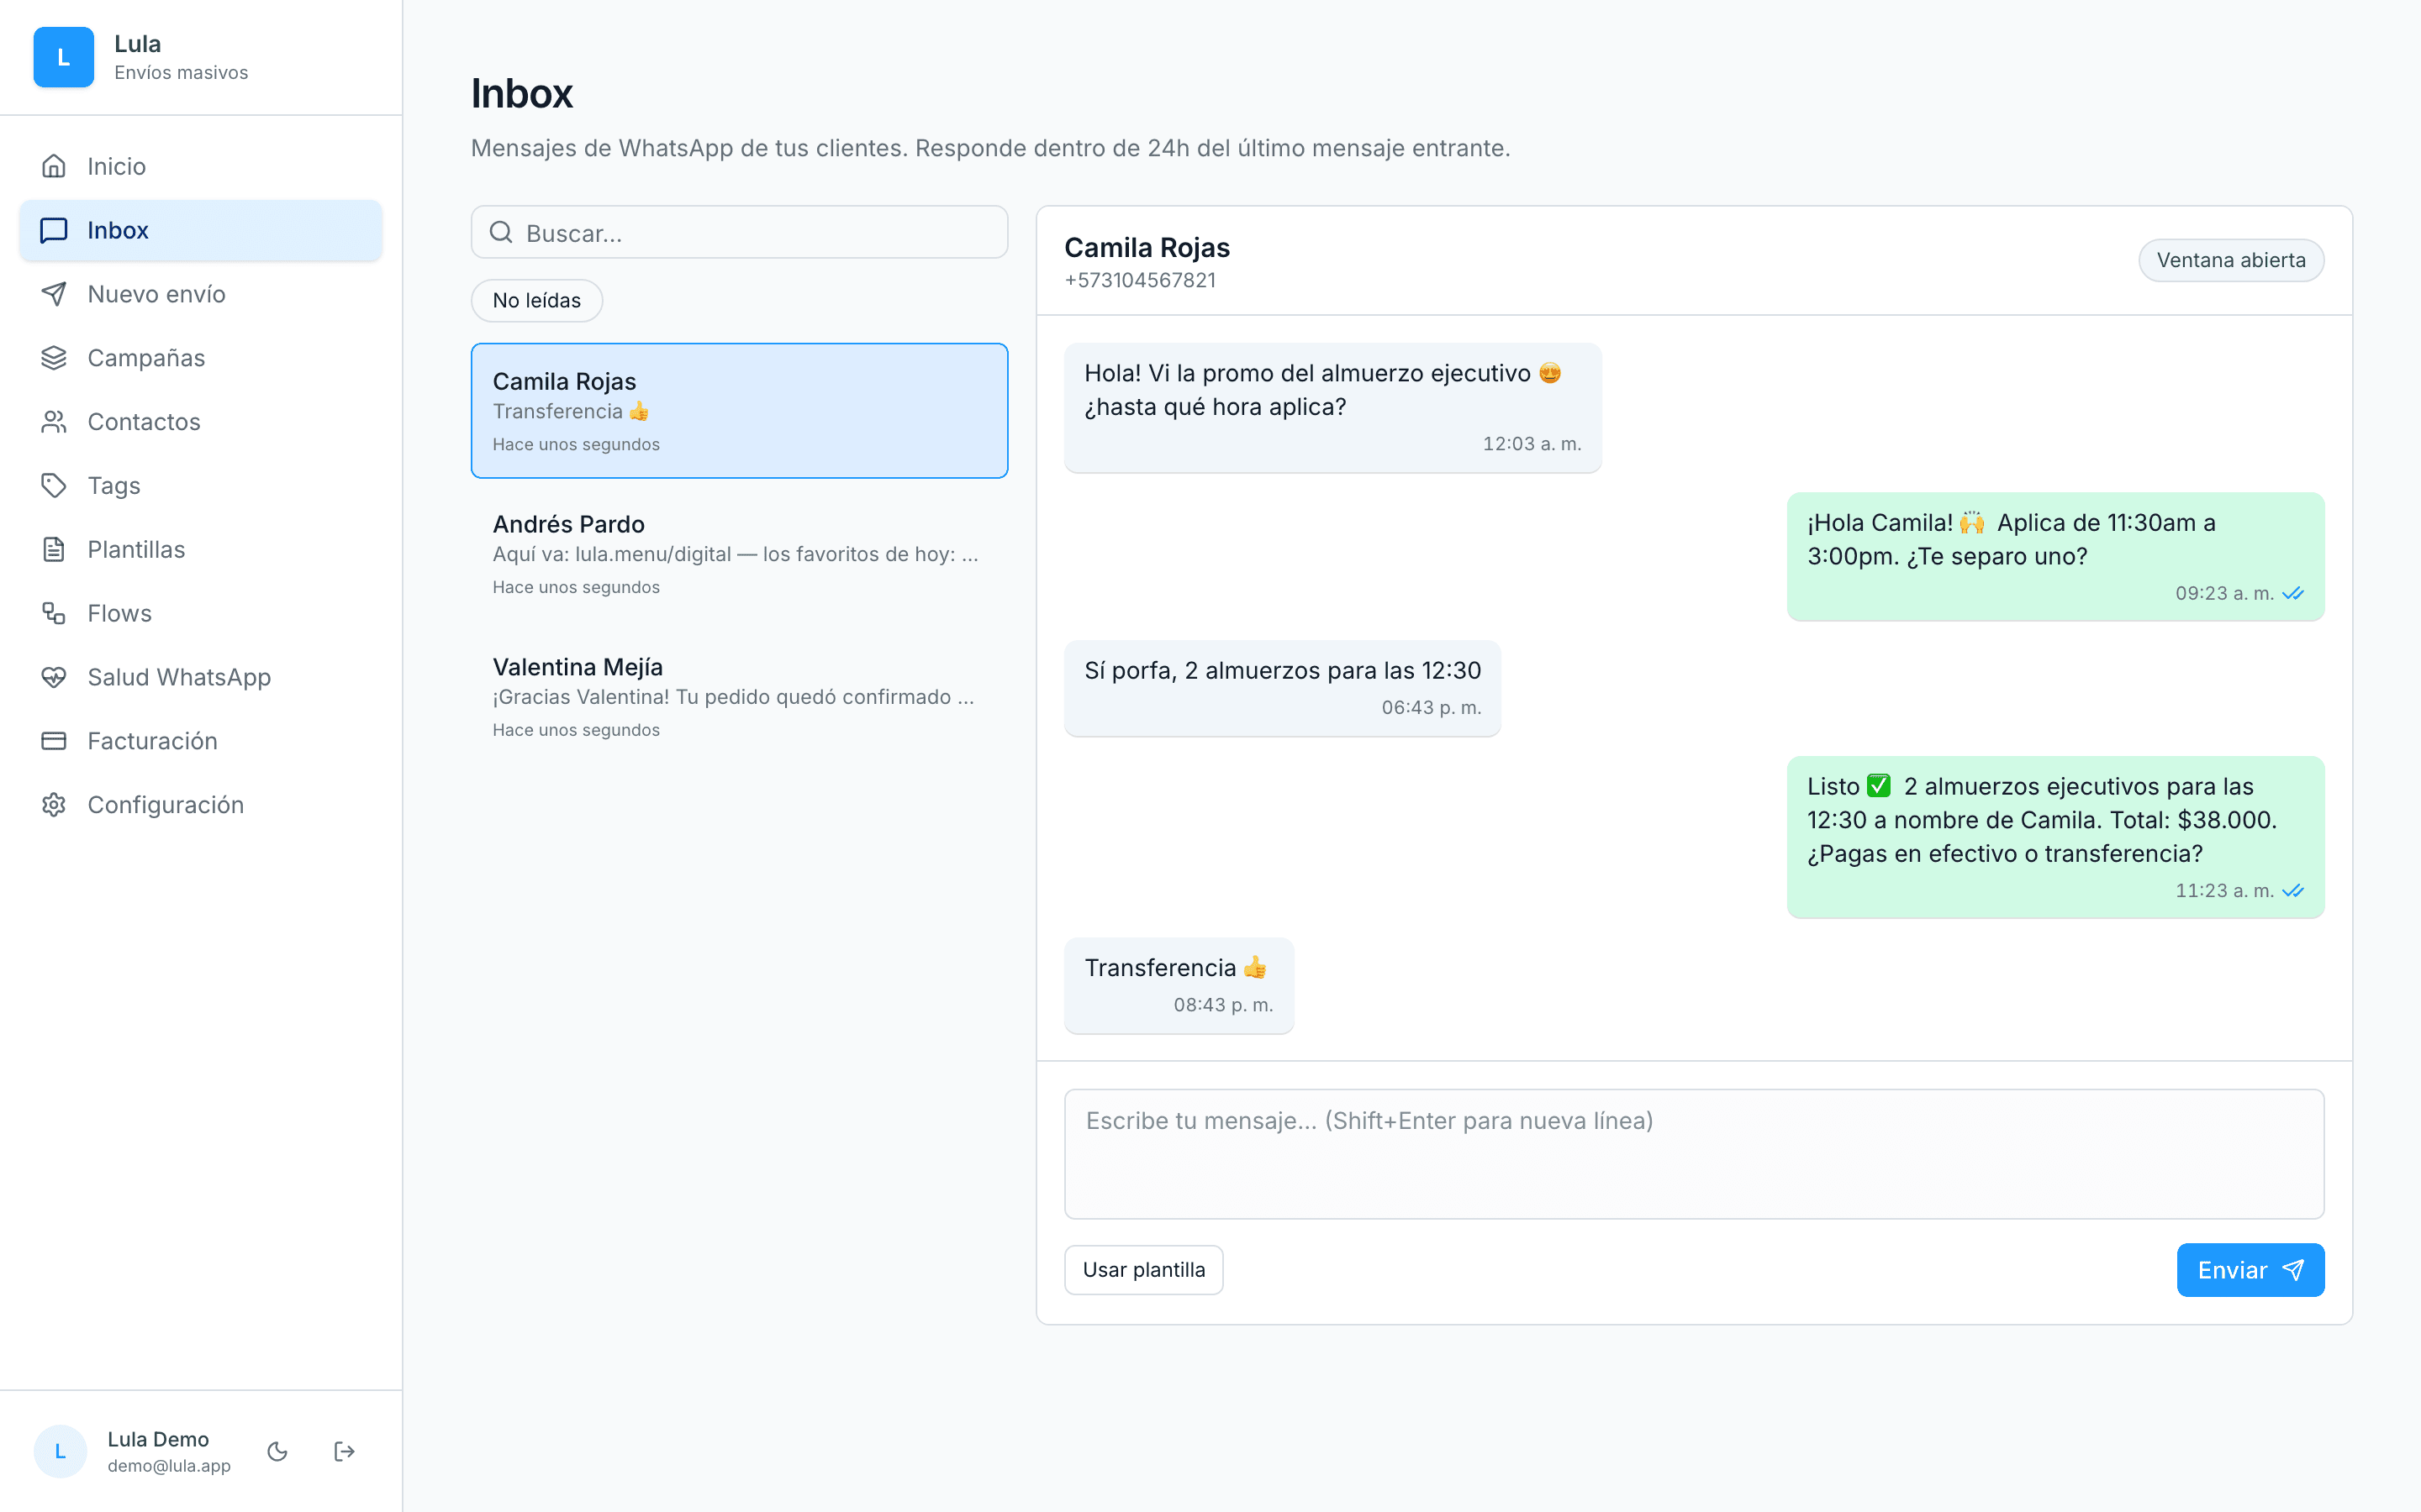The width and height of the screenshot is (2421, 1512).
Task: Click the logout icon
Action: (344, 1451)
